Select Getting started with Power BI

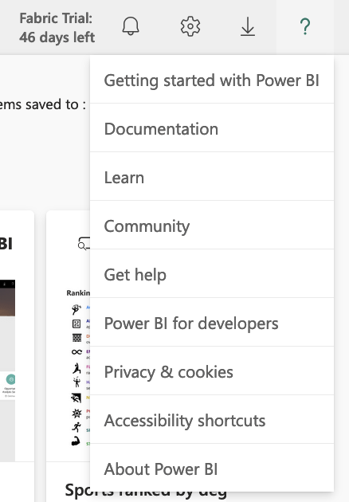212,80
